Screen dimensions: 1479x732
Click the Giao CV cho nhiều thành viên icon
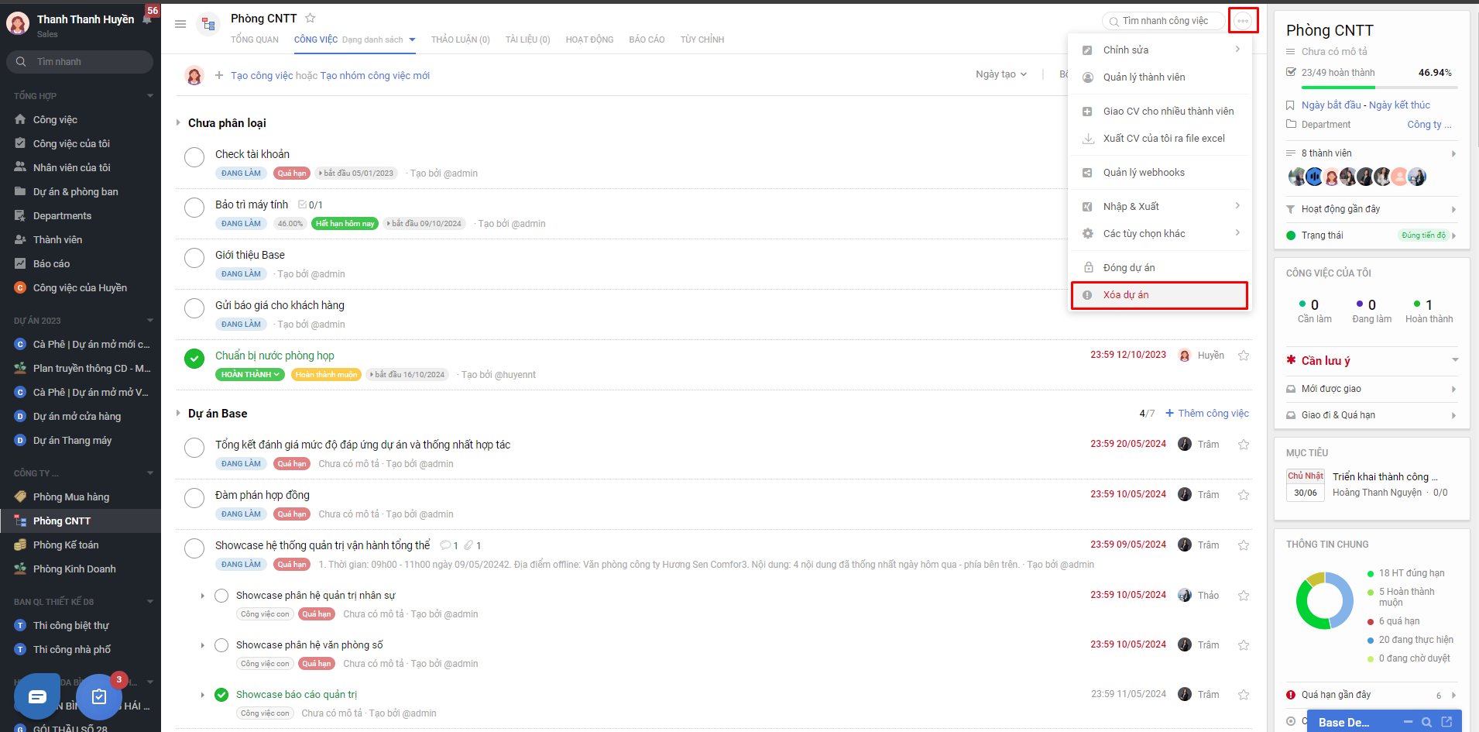(1087, 112)
